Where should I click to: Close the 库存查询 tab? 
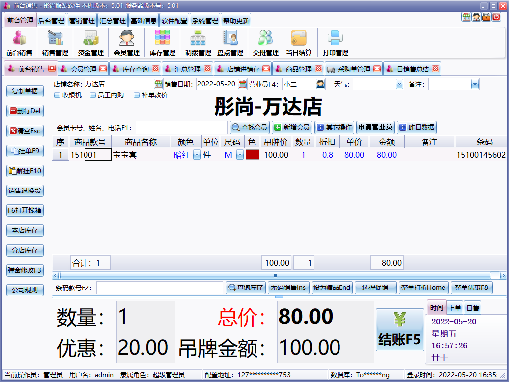point(156,69)
